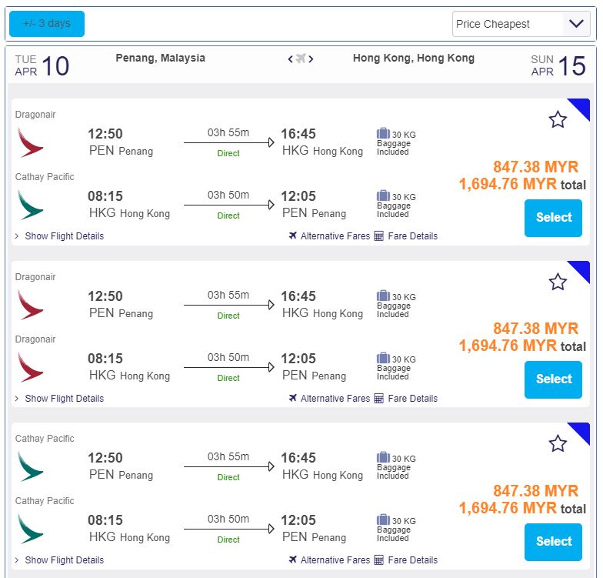Toggle star on third Cathay Pacific result
Image resolution: width=603 pixels, height=578 pixels.
tap(558, 443)
